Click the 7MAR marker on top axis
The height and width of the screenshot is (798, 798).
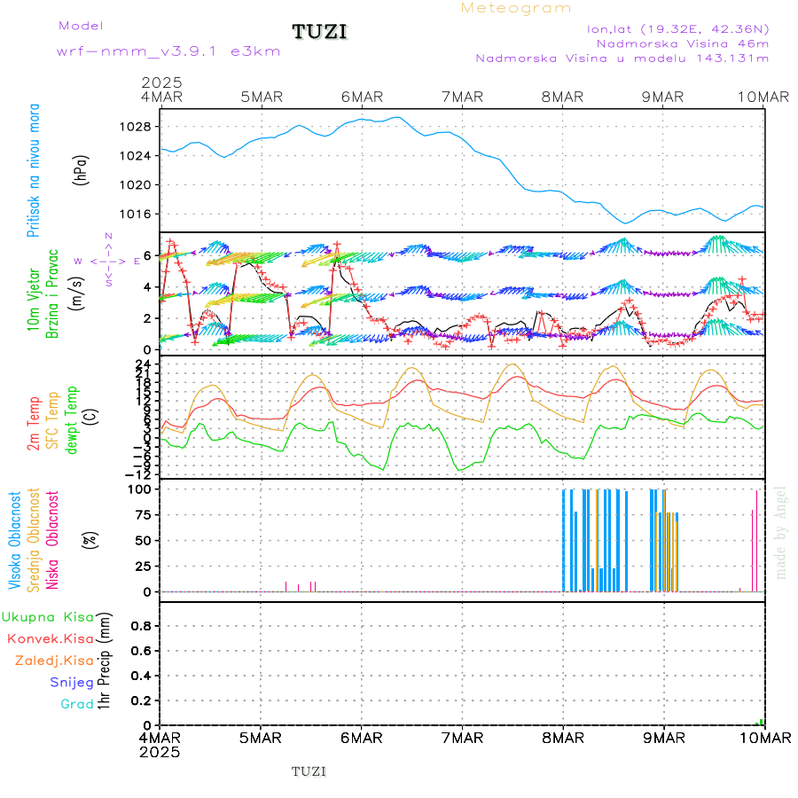pos(462,97)
